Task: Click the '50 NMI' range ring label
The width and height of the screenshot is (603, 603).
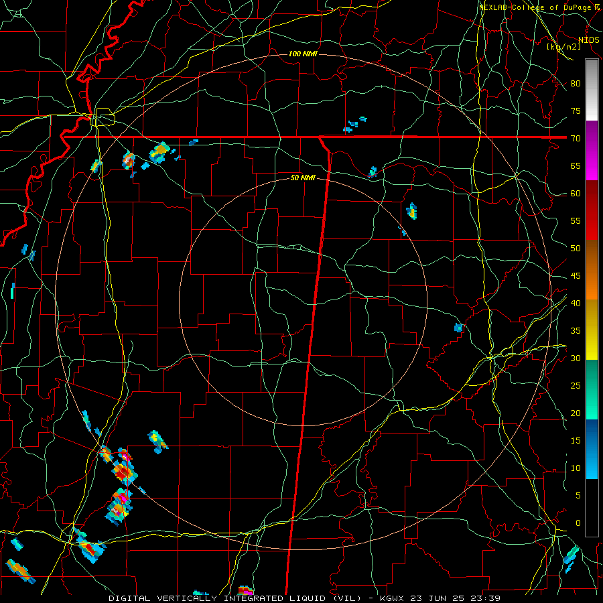Action: point(303,178)
